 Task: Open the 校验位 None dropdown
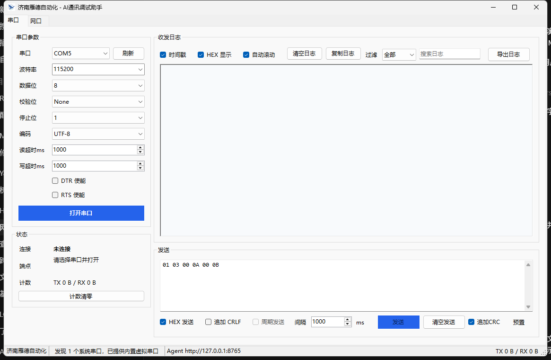pyautogui.click(x=98, y=102)
